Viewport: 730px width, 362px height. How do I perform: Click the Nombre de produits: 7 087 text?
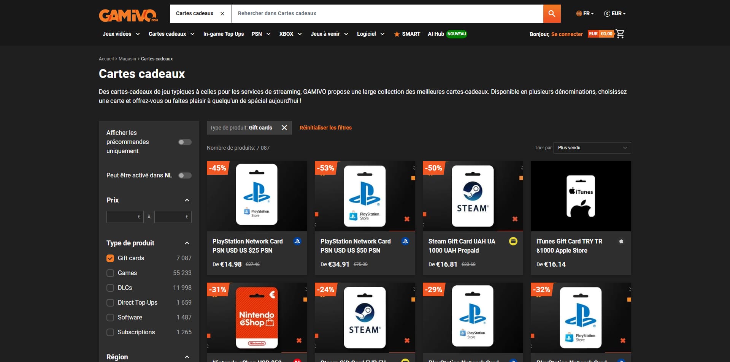(238, 148)
